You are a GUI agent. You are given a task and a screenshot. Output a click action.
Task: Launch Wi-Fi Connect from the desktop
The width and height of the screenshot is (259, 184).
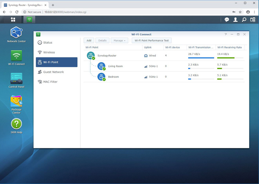click(x=16, y=56)
